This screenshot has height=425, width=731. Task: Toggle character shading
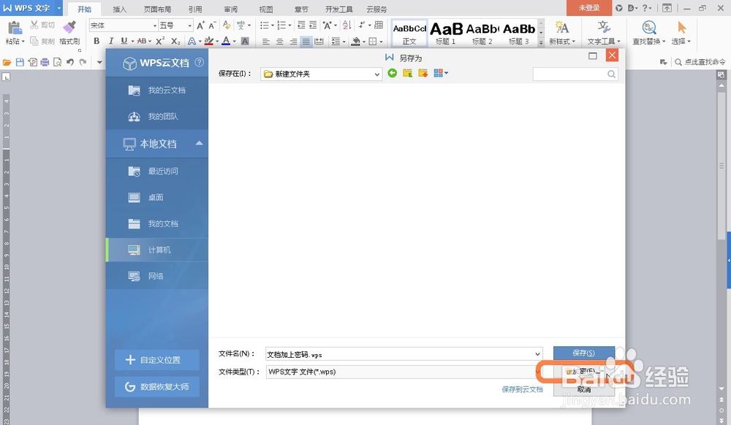pyautogui.click(x=245, y=41)
